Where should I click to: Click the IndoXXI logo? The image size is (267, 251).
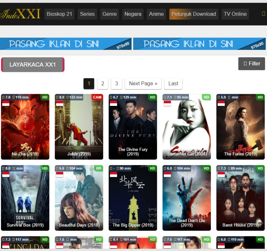pyautogui.click(x=20, y=14)
